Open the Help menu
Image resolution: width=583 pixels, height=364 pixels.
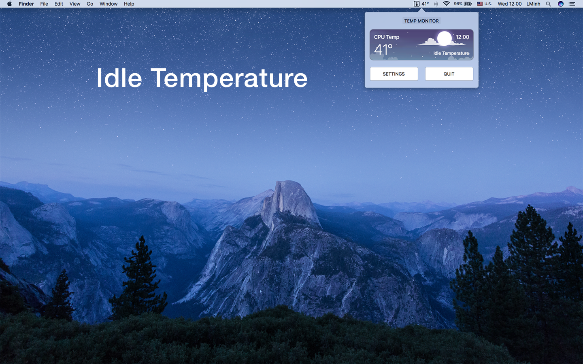tap(129, 4)
